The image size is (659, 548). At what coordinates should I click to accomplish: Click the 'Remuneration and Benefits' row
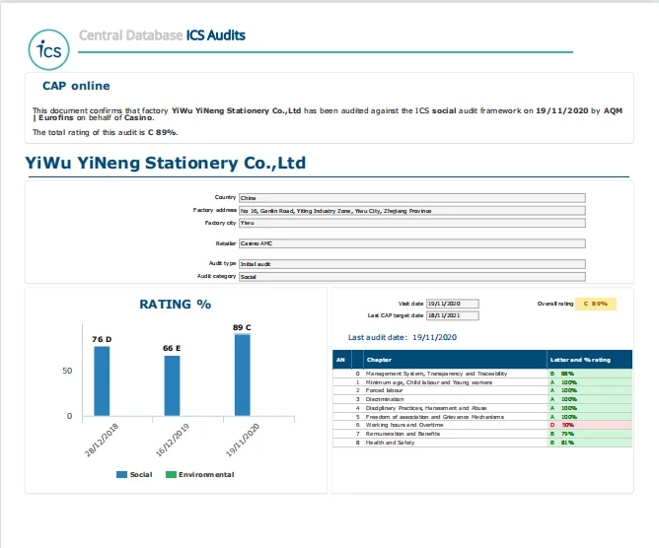[x=482, y=434]
